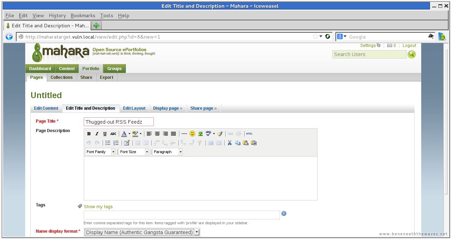Click the Tags help info icon

coord(284,213)
